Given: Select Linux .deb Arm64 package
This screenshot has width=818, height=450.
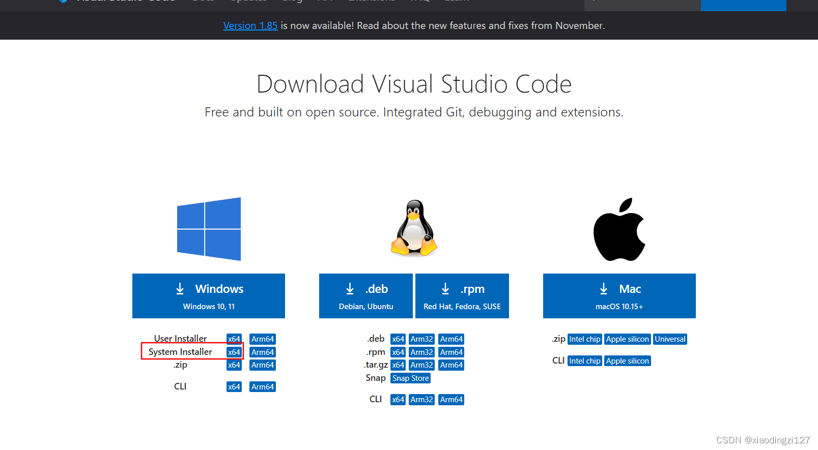Looking at the screenshot, I should [x=452, y=339].
